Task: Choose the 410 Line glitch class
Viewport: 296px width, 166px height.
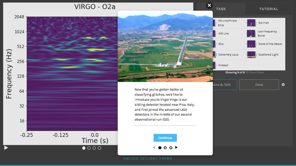Action: click(x=228, y=34)
